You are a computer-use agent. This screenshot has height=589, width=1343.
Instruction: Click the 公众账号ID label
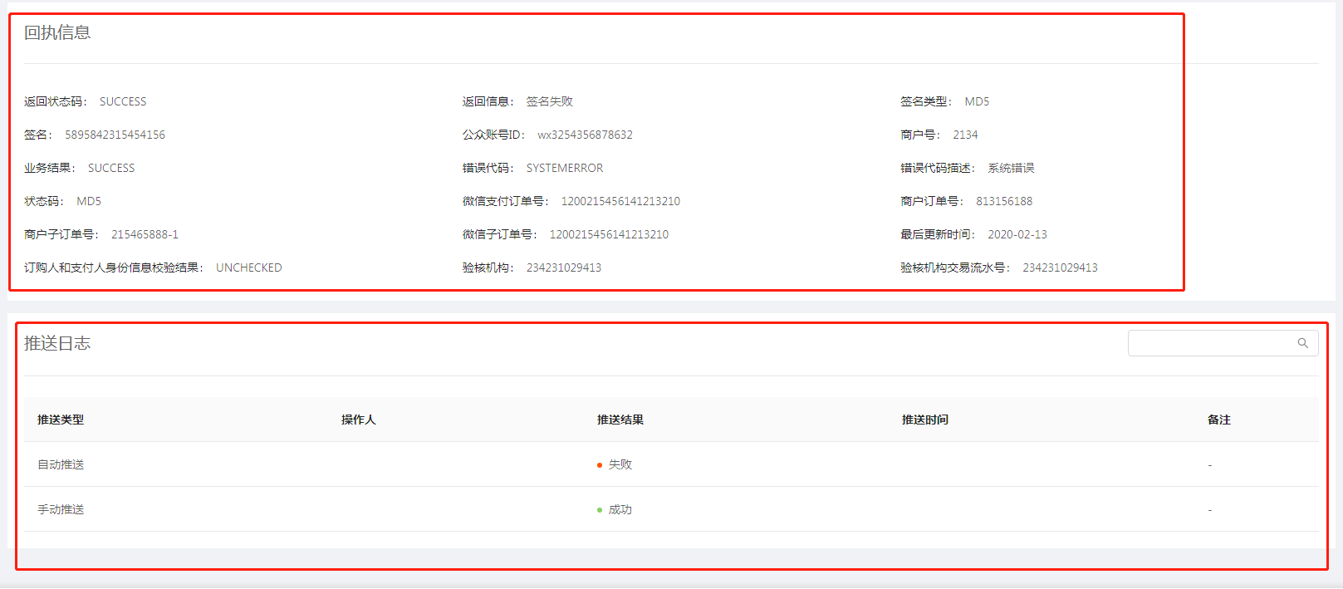(x=493, y=135)
